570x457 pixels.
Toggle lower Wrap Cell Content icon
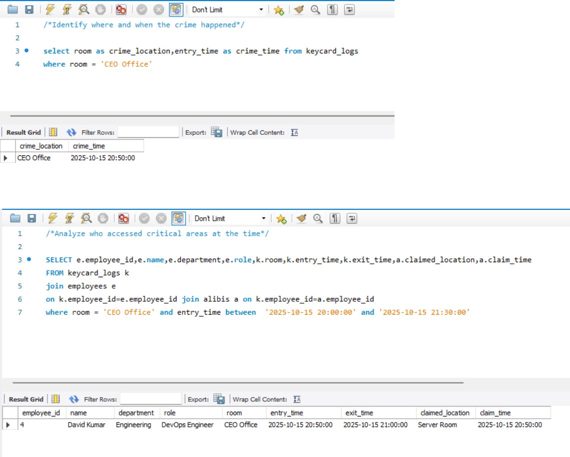297,399
